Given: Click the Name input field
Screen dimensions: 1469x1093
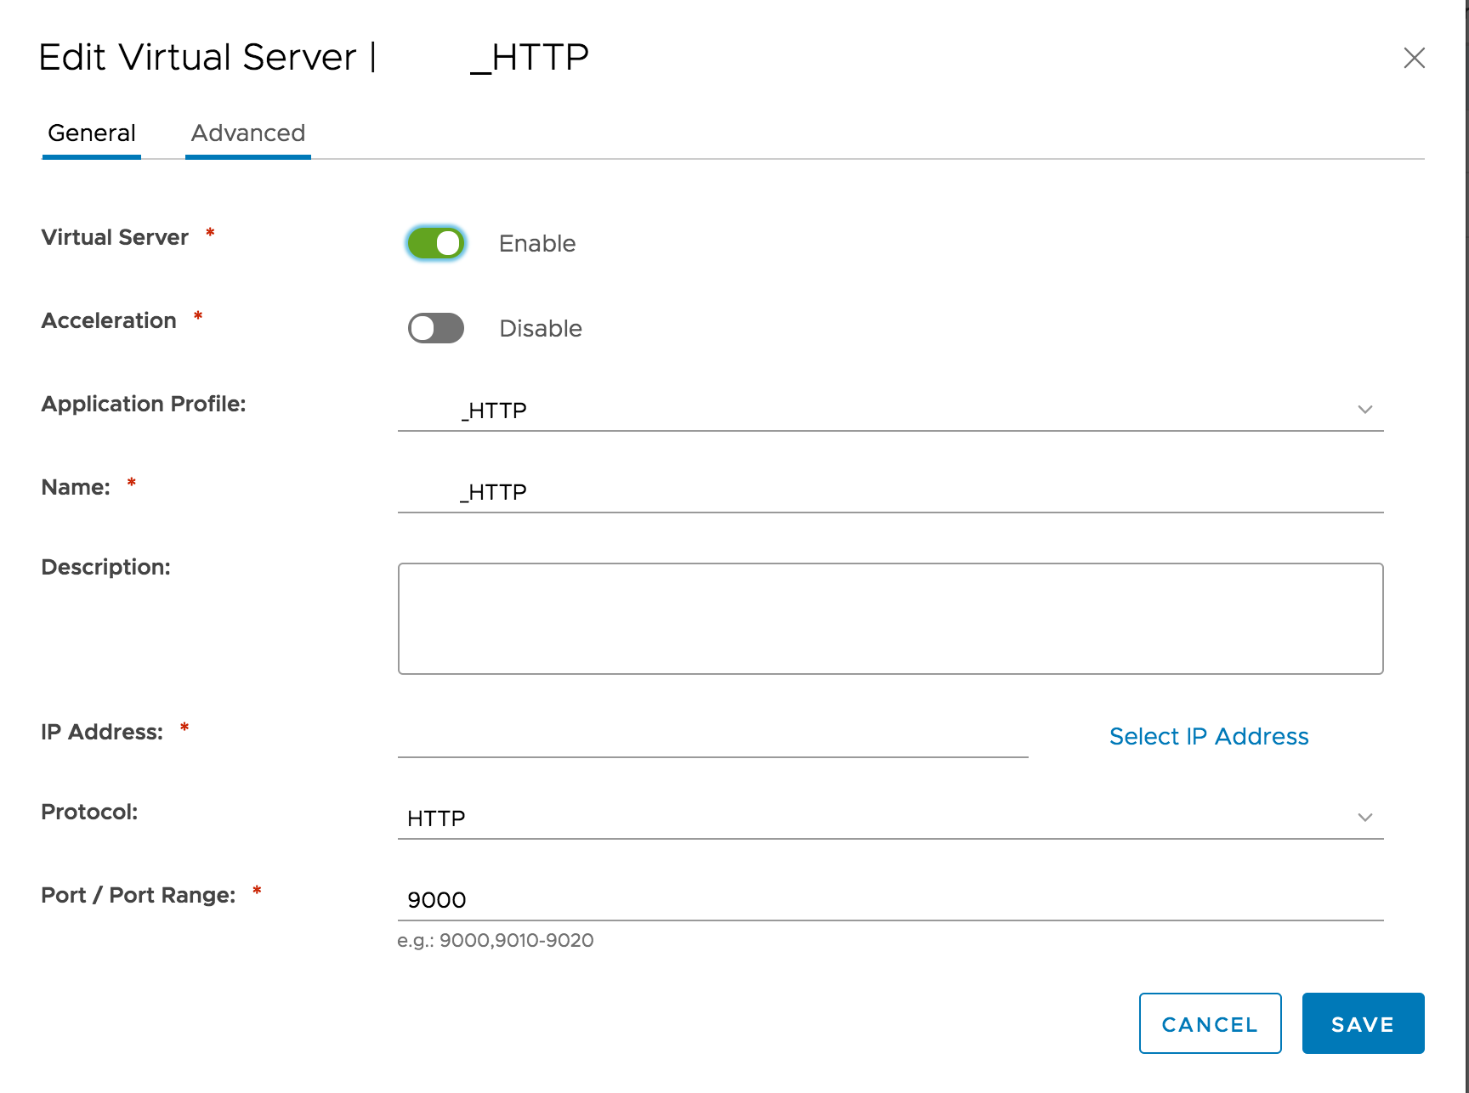Looking at the screenshot, I should (891, 491).
